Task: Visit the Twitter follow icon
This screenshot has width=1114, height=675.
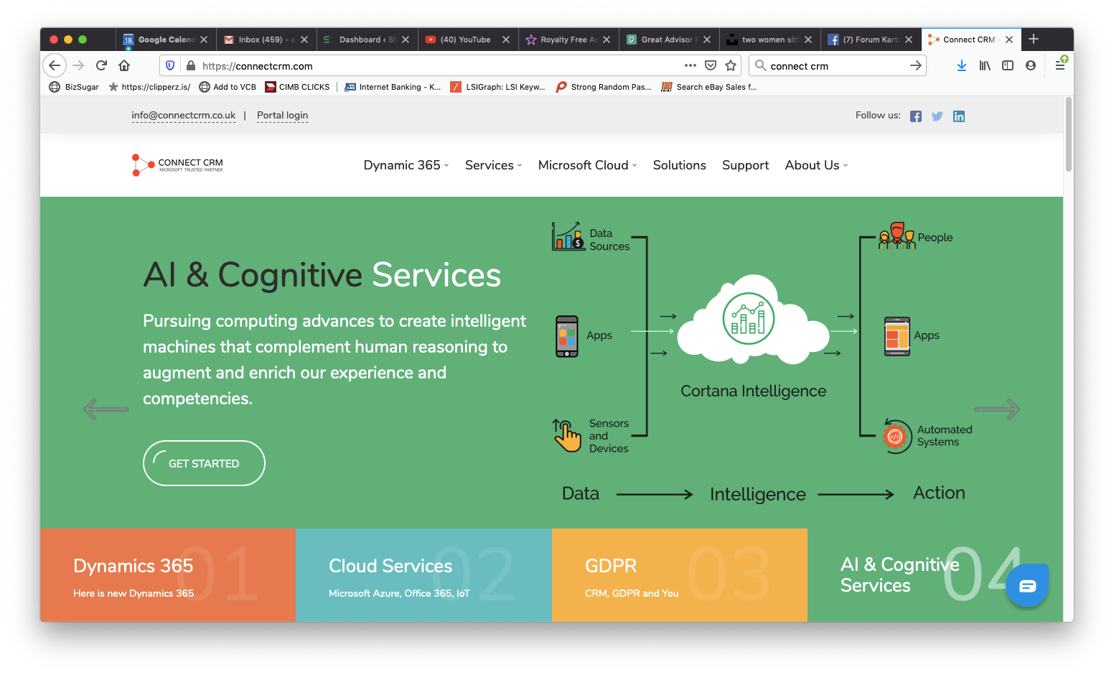Action: [x=937, y=116]
